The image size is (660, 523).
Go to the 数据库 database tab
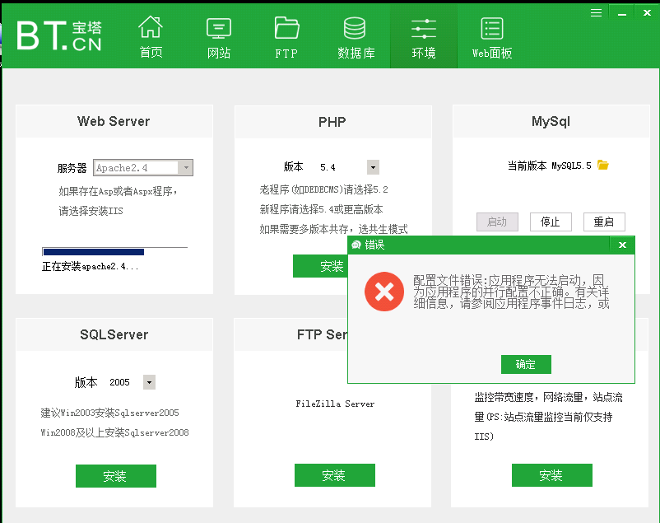click(x=356, y=37)
